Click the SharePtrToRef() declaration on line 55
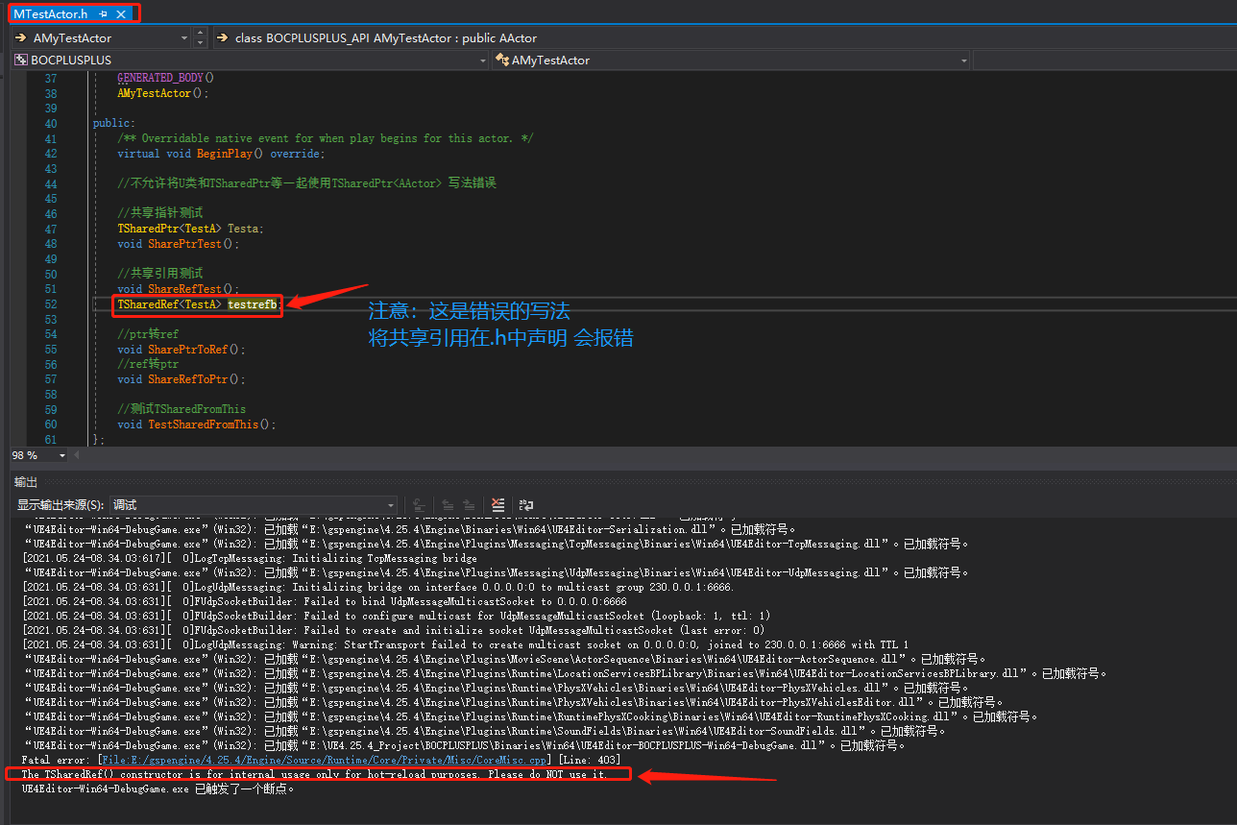Viewport: 1237px width, 825px height. [182, 350]
